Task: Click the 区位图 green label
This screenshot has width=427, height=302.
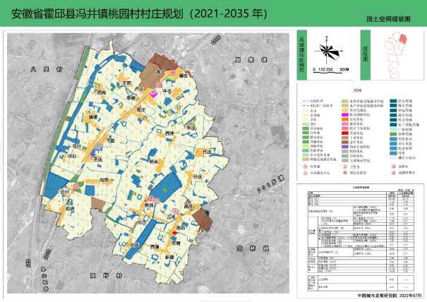Action: [364, 54]
